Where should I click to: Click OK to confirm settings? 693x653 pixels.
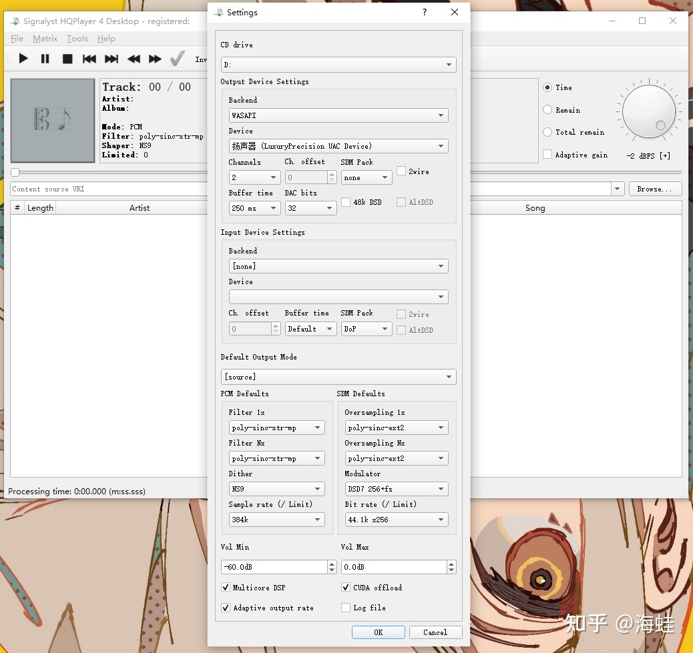click(x=378, y=632)
